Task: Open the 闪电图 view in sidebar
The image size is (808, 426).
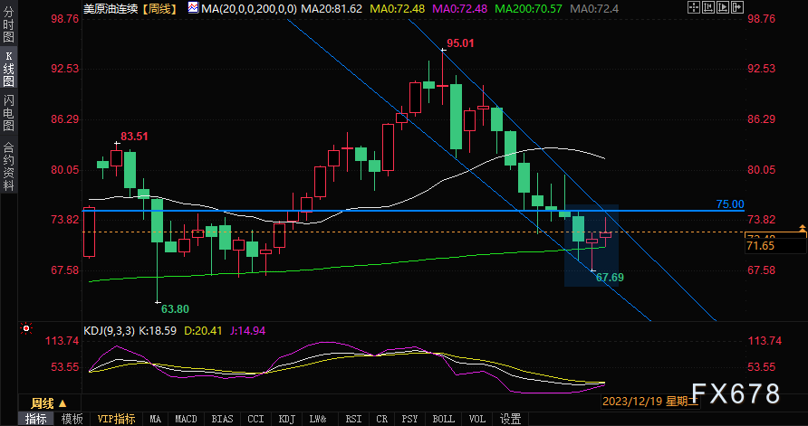Action: point(9,113)
